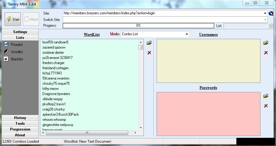276x146 pixels.
Task: Click the WordList scroll left arrow
Action: (x=43, y=133)
